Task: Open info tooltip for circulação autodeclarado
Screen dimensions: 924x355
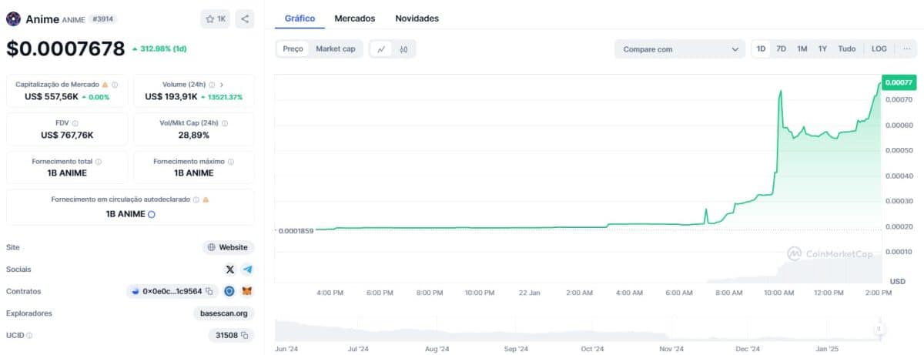Action: tap(196, 199)
